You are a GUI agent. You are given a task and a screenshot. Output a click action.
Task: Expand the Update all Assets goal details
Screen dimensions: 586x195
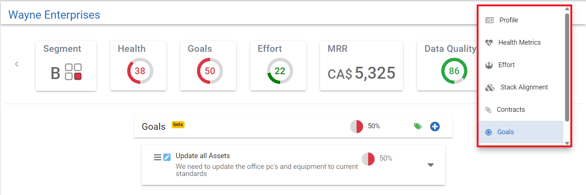click(430, 165)
